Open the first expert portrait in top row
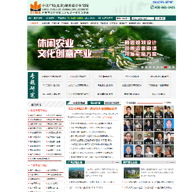192x192 pixels. pyautogui.click(x=129, y=112)
